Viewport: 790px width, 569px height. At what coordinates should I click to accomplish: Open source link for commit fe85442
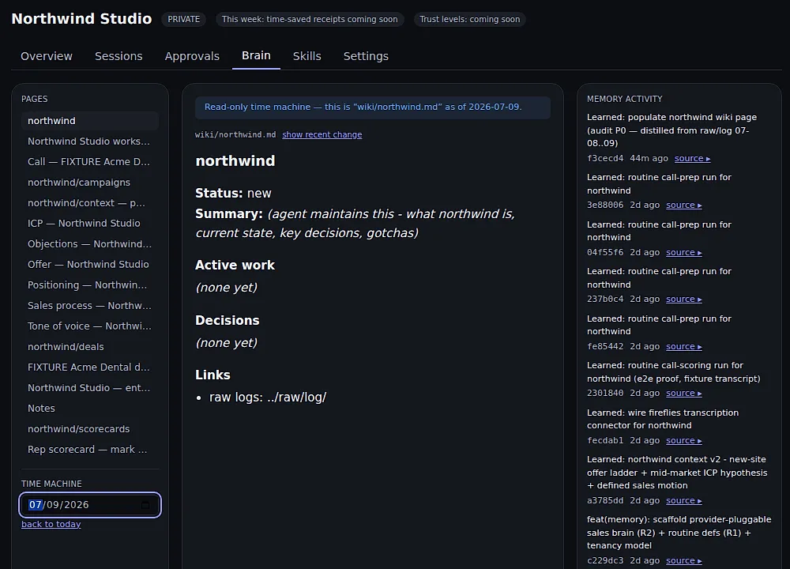pos(683,346)
